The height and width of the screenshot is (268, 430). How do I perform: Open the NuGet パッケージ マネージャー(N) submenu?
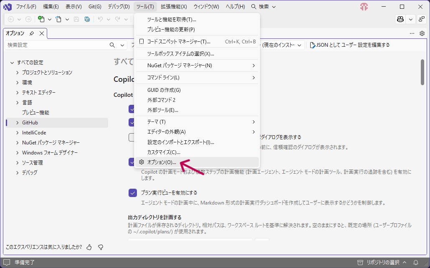(197, 66)
